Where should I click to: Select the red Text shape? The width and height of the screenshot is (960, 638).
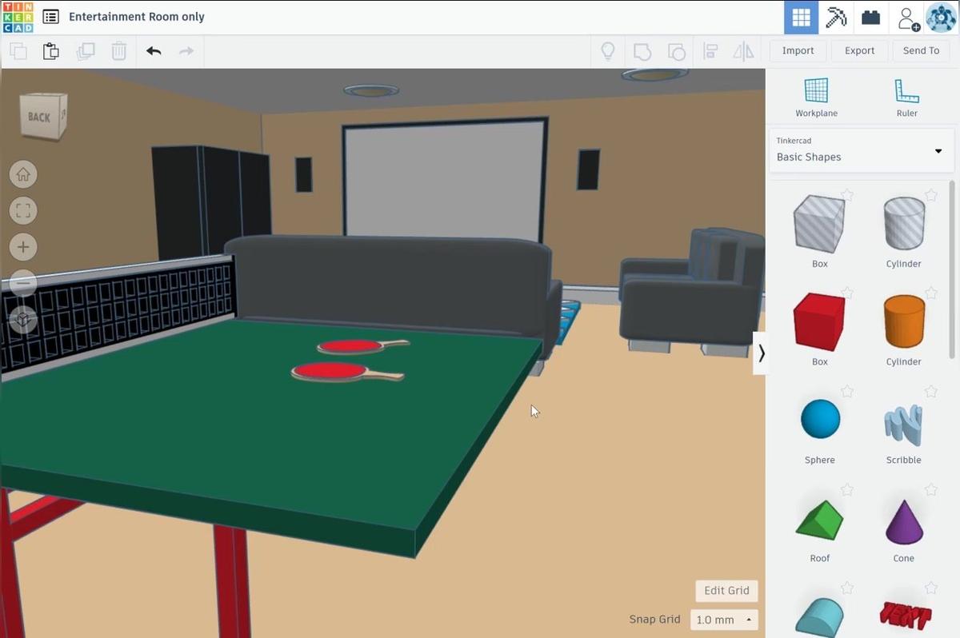(x=905, y=616)
